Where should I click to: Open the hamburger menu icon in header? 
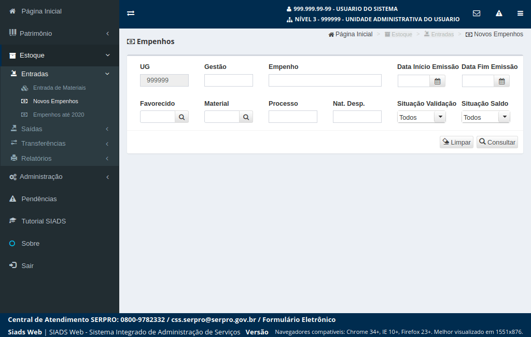[x=520, y=13]
